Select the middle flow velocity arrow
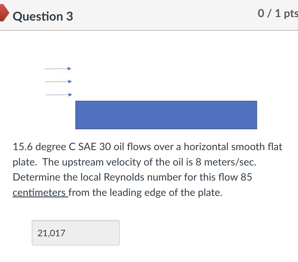 click(x=58, y=81)
